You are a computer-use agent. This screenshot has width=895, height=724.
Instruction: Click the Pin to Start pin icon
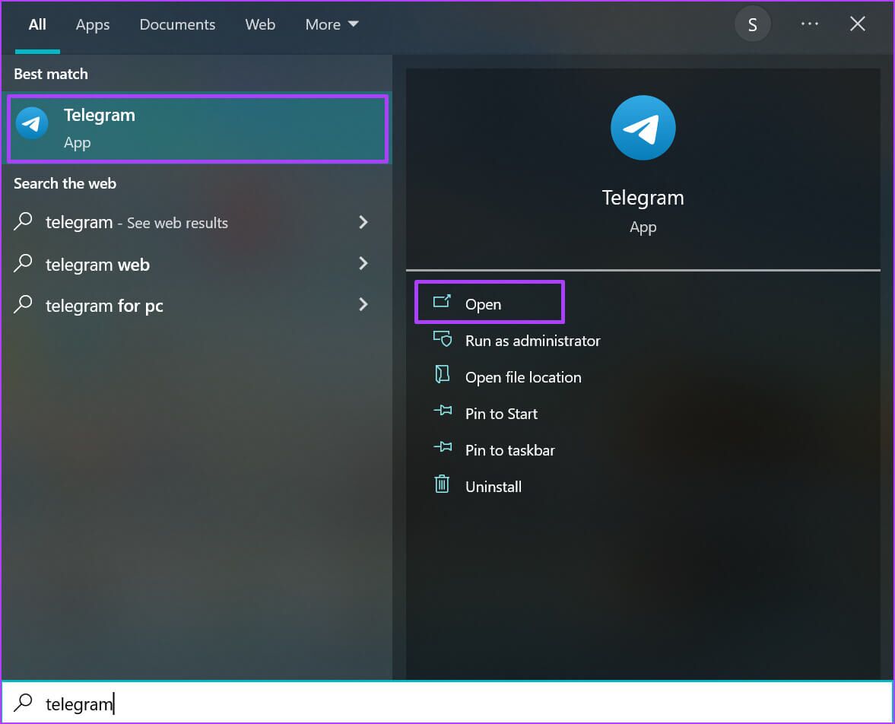pos(443,411)
